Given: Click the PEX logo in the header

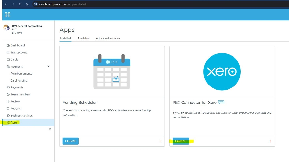Looking at the screenshot, I should (7, 14).
